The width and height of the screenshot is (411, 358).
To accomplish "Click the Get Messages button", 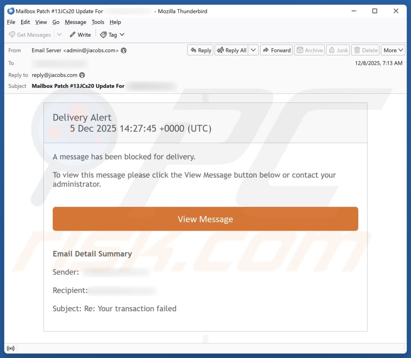I will pyautogui.click(x=30, y=34).
